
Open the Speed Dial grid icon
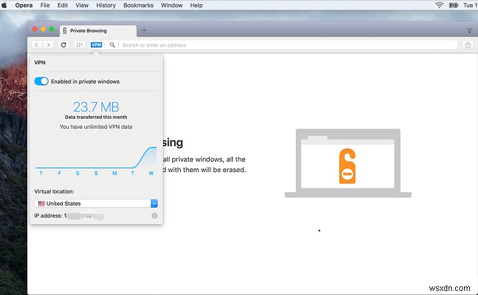pyautogui.click(x=79, y=45)
